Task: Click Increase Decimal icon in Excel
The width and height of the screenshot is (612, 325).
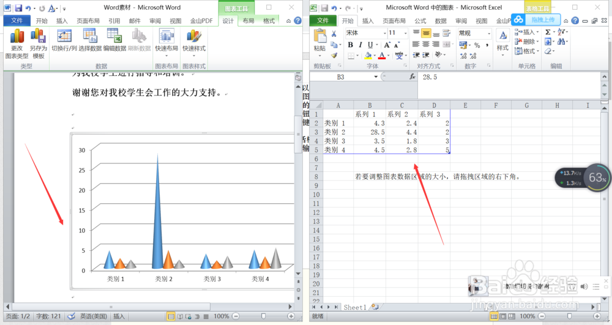Action: [x=463, y=56]
